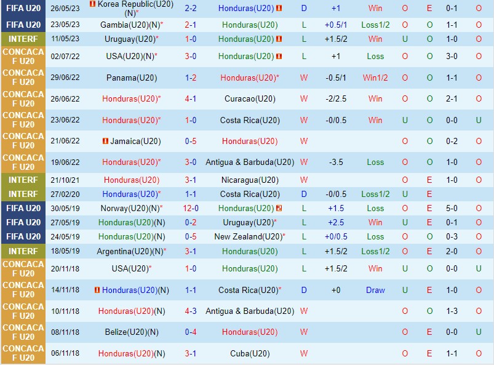Click the INTERF label for 11/05/23 match

(x=23, y=39)
